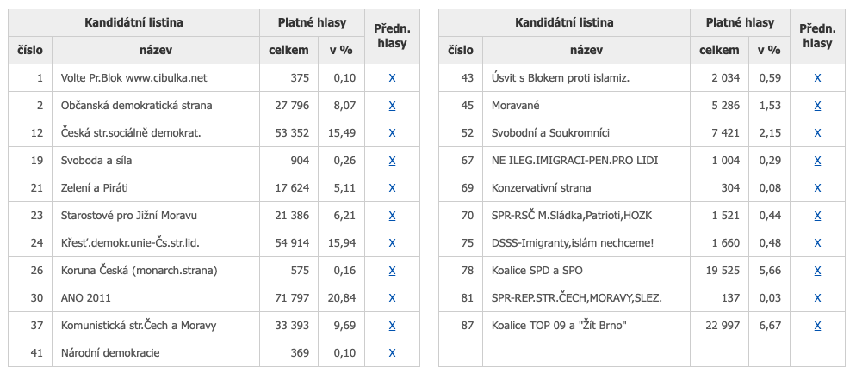This screenshot has width=856, height=379.
Task: Follow X link for Svoboda a síla
Action: (x=392, y=161)
